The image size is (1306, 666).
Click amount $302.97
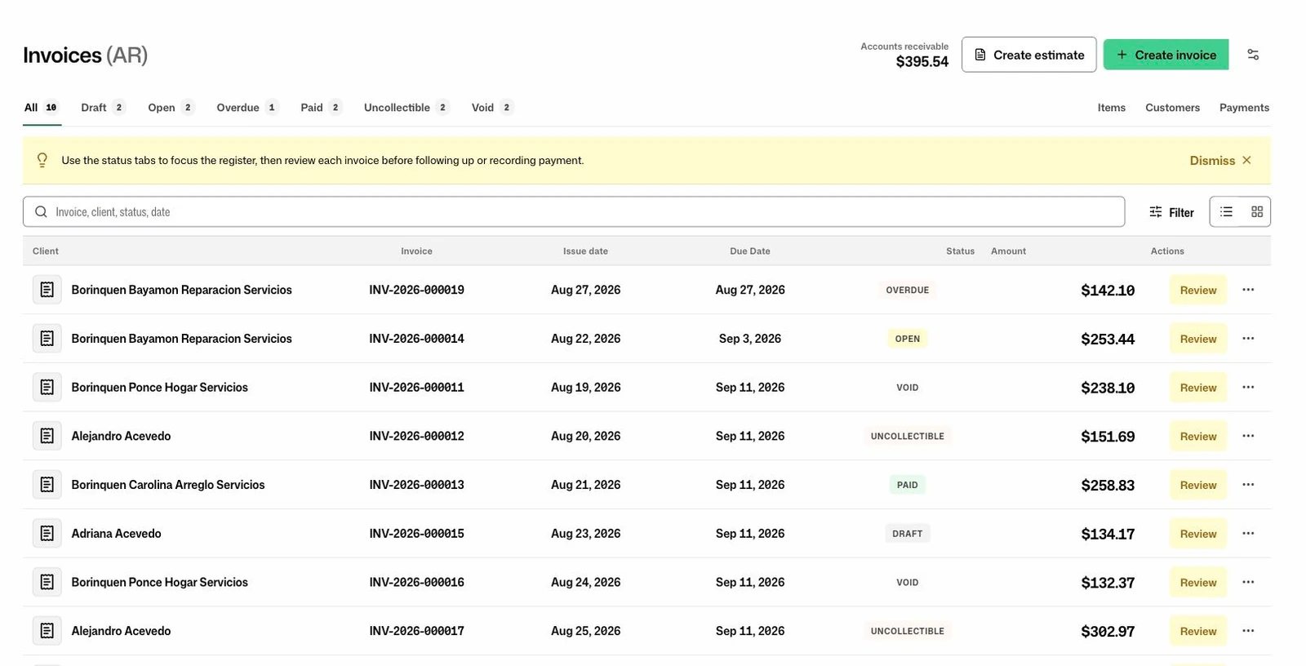click(x=1108, y=632)
